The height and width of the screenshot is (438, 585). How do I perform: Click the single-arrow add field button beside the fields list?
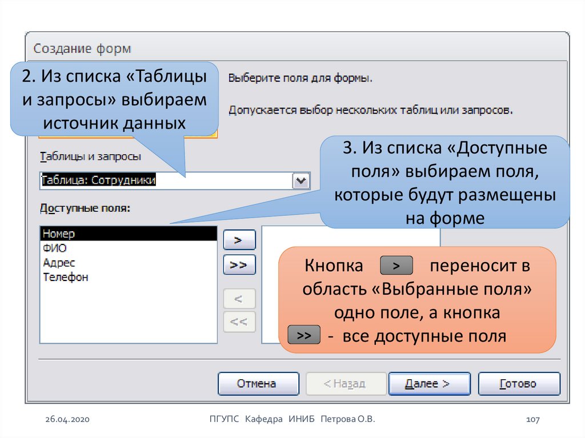[x=239, y=241]
